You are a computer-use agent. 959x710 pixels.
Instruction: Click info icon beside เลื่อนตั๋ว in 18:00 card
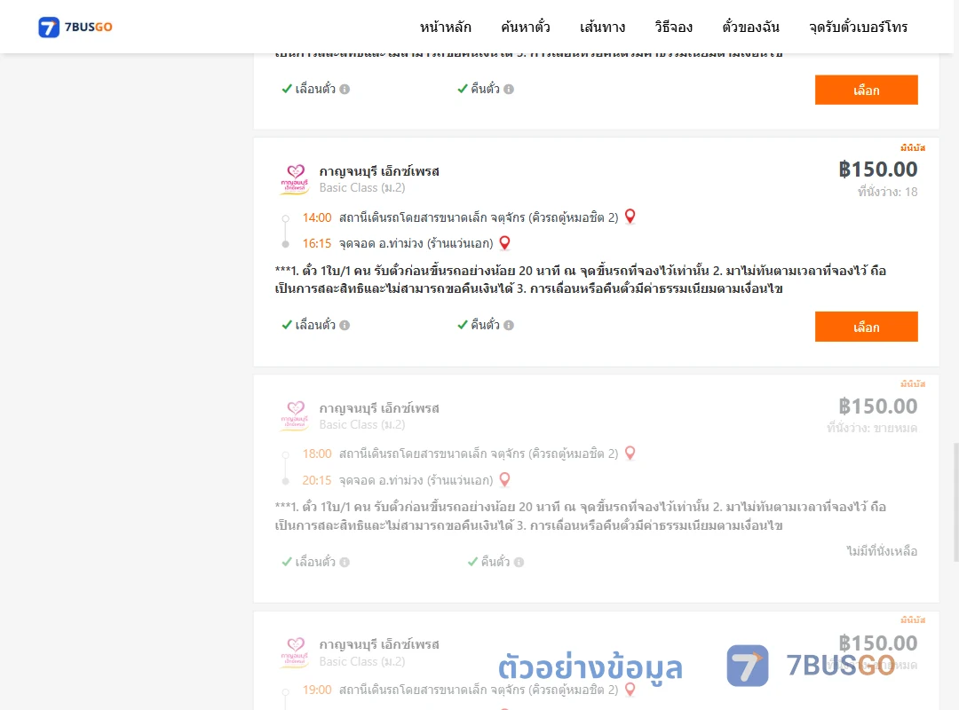click(345, 562)
